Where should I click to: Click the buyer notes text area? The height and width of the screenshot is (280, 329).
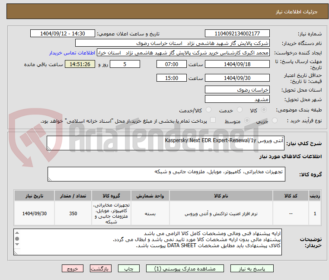[147, 242]
